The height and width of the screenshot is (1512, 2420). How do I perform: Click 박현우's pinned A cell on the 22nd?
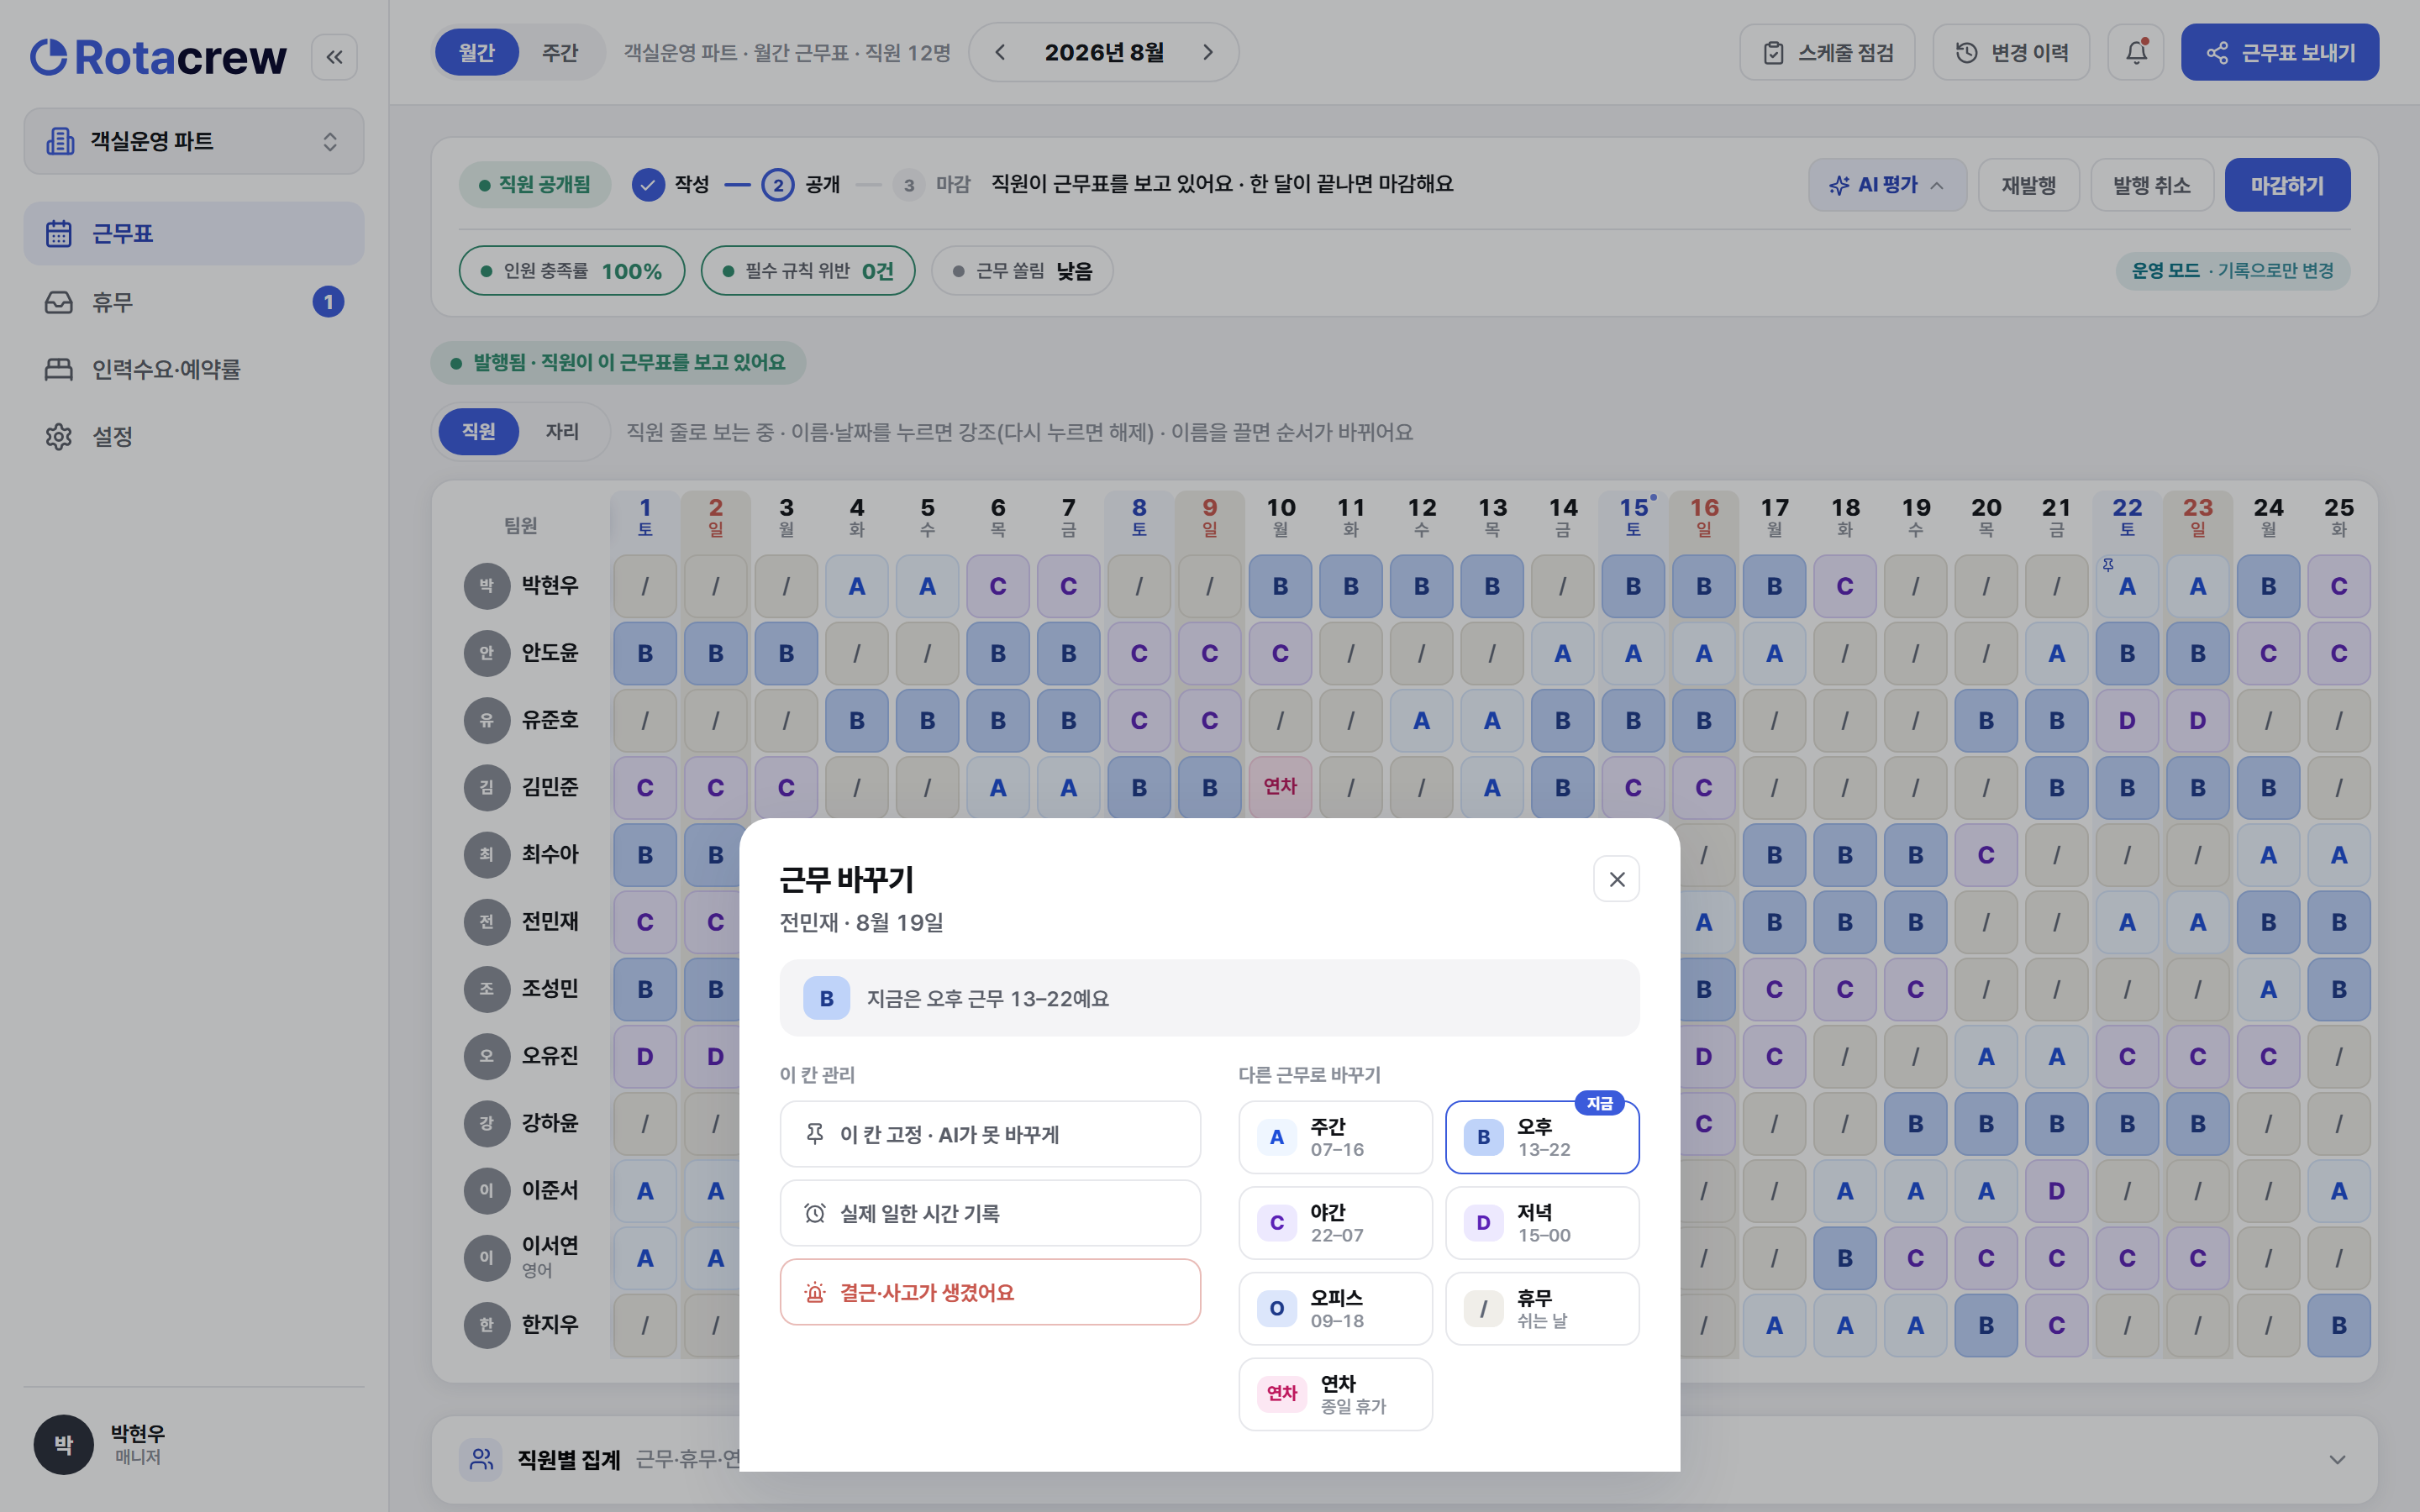2127,586
